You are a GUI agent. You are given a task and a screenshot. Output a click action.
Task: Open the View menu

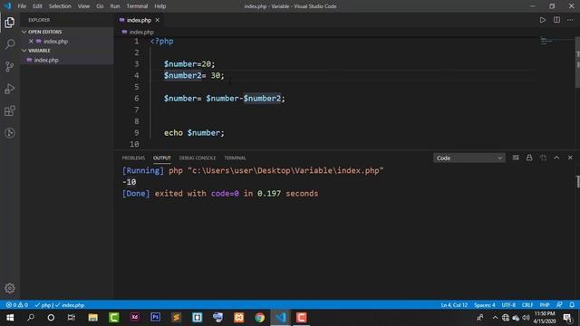pyautogui.click(x=83, y=6)
